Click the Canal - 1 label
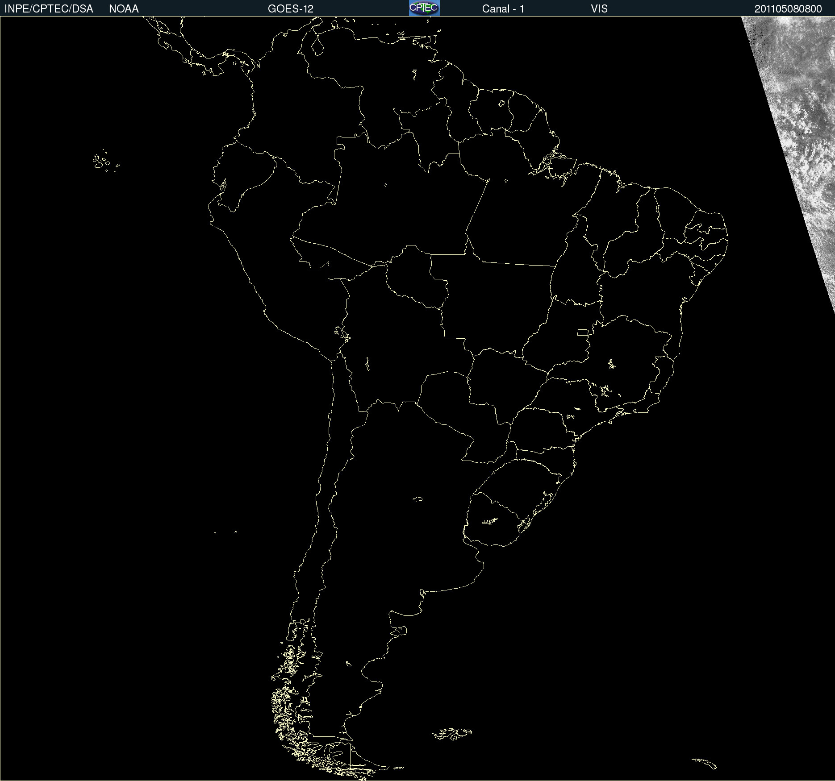This screenshot has width=835, height=781. [x=503, y=9]
